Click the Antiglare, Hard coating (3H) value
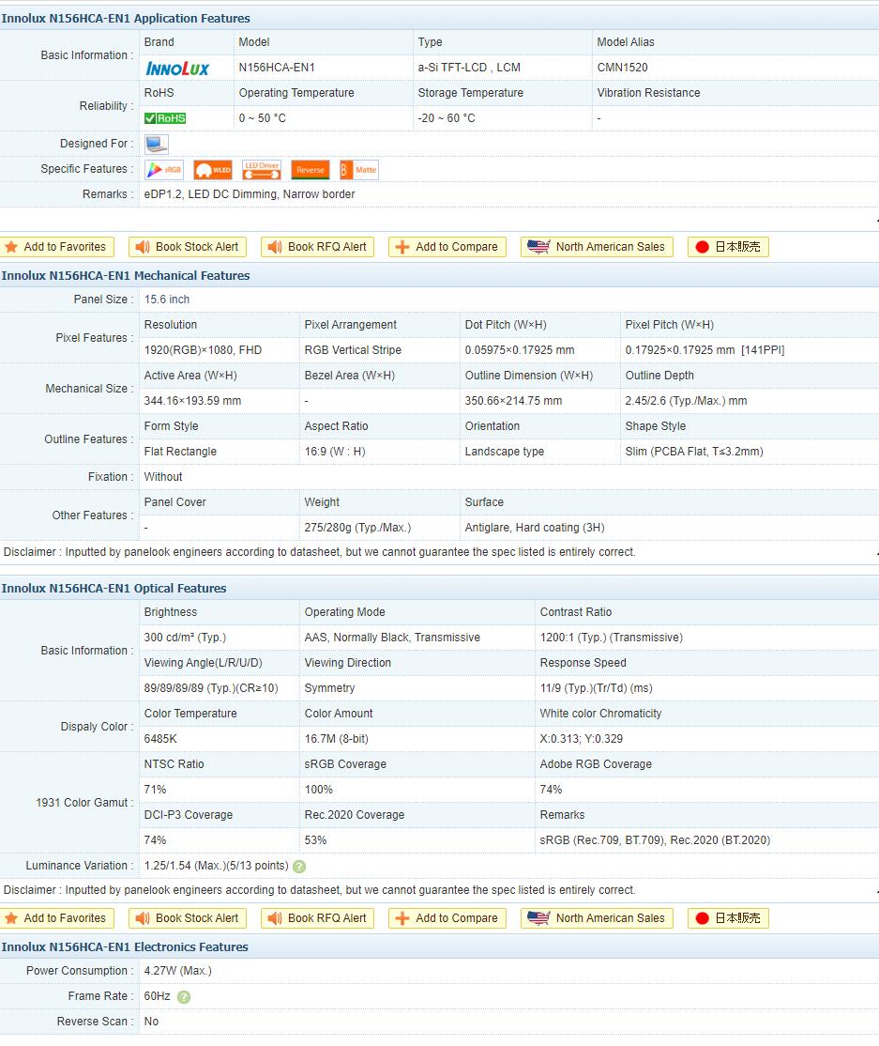 pyautogui.click(x=535, y=528)
